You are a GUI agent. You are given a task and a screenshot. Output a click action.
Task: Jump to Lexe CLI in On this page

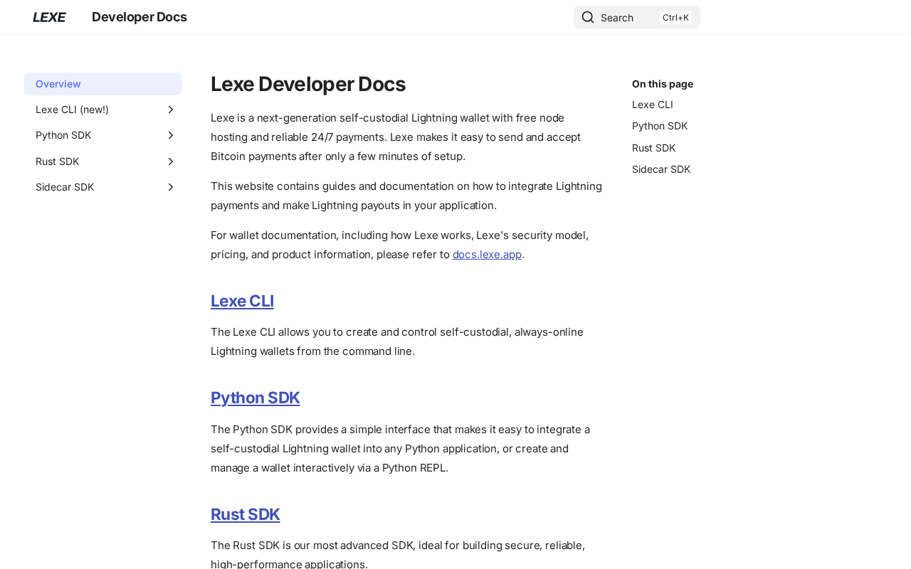[653, 105]
